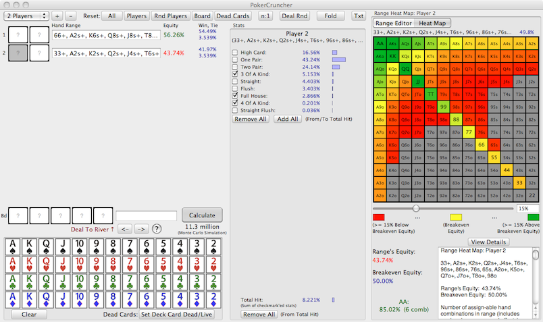Image resolution: width=543 pixels, height=322 pixels.
Task: Toggle the One Pair checkbox
Action: point(235,59)
